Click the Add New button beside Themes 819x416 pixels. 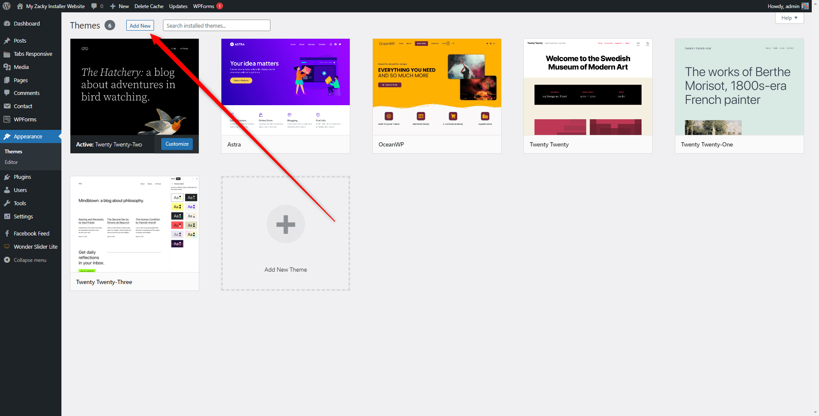click(x=140, y=26)
